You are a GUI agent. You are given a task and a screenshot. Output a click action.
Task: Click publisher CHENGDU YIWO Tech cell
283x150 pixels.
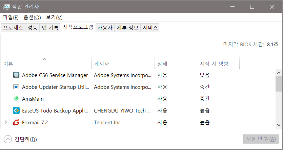[122, 110]
